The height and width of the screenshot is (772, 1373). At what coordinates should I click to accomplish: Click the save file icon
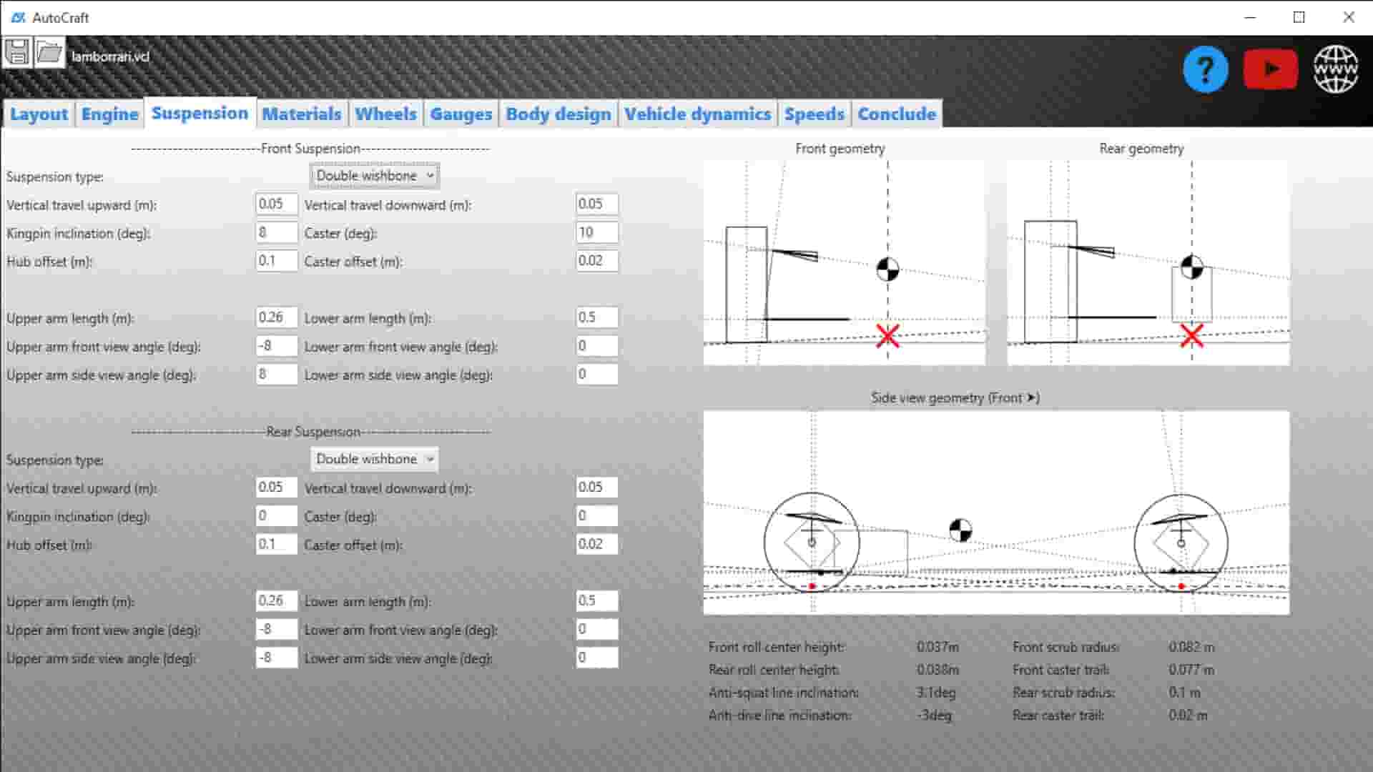[19, 54]
